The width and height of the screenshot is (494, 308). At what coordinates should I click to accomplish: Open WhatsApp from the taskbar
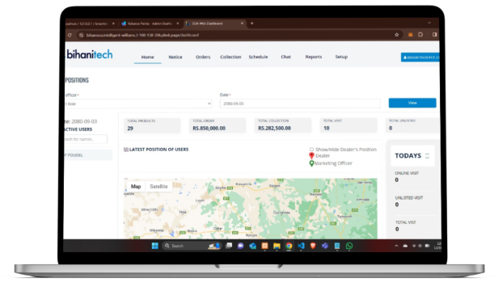coord(349,246)
